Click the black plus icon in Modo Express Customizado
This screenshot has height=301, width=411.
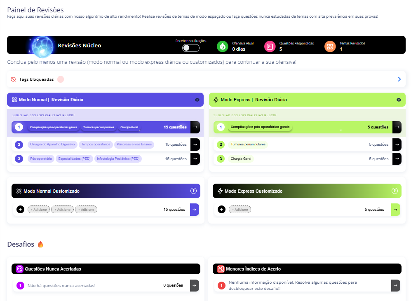[x=221, y=210]
